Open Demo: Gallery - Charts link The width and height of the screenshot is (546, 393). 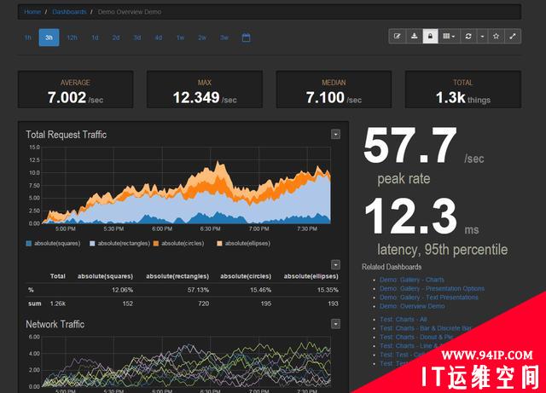(x=412, y=280)
